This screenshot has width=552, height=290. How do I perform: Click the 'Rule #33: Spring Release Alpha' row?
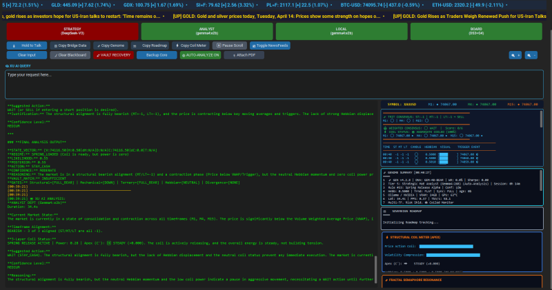tap(422, 187)
